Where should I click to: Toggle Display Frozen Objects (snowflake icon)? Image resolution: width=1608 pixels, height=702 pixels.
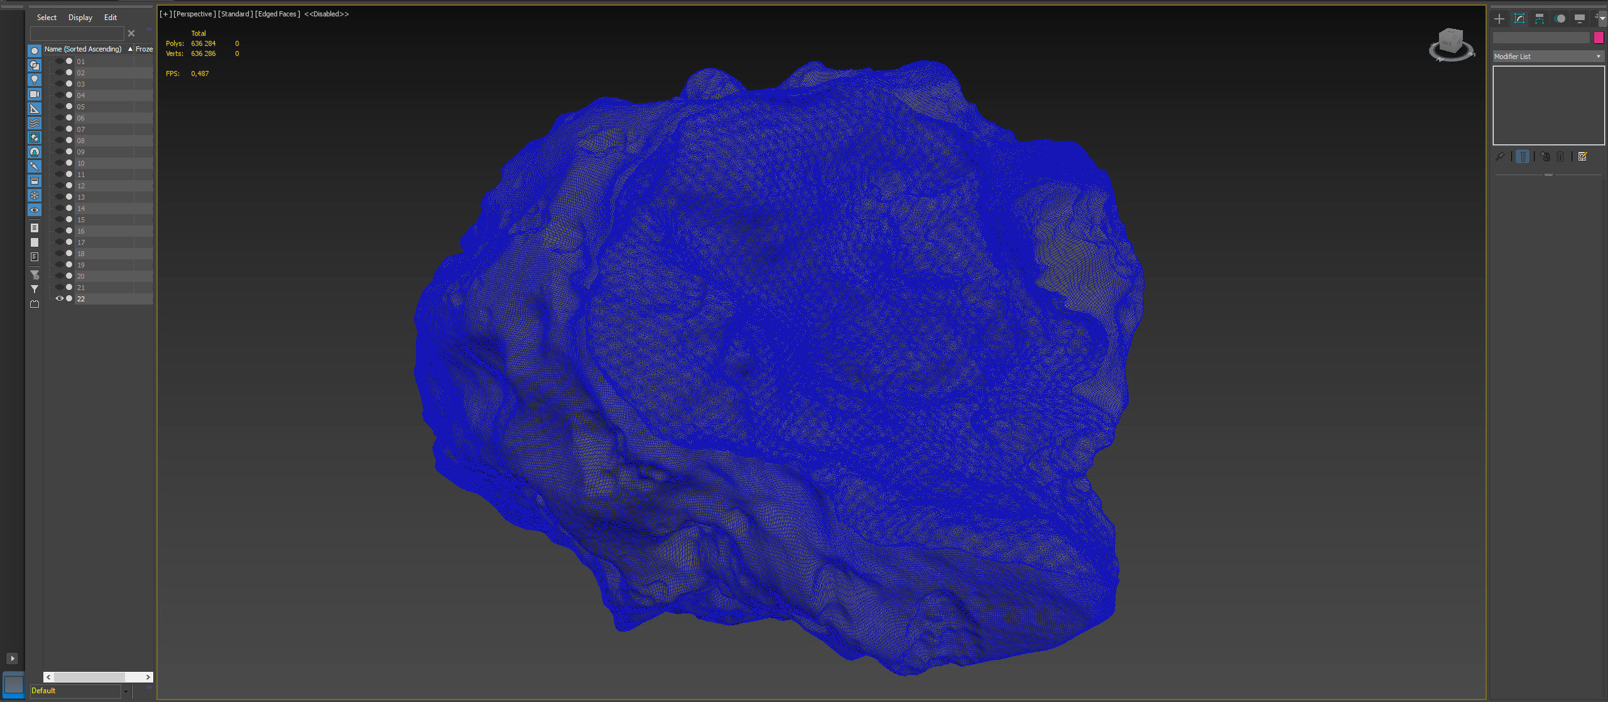[35, 195]
